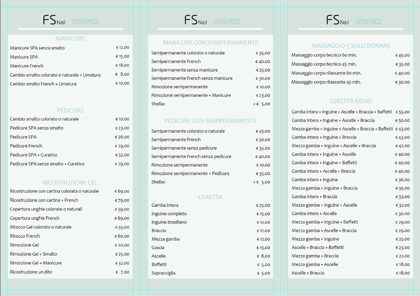Click the CERETTA MENÙ heading
Image resolution: width=420 pixels, height=296 pixels.
(x=351, y=101)
